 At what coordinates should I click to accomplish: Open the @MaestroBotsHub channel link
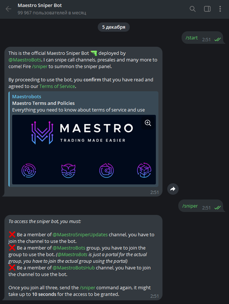tap(74, 268)
